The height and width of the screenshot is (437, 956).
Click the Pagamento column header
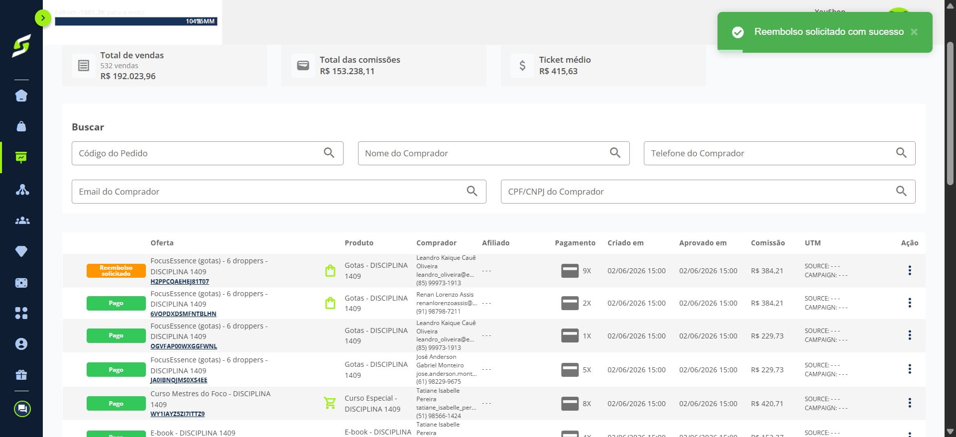[575, 243]
